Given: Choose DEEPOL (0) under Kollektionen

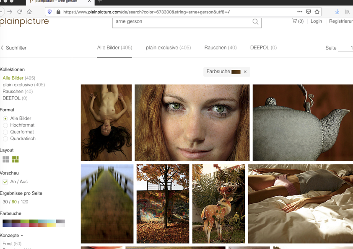Looking at the screenshot, I should tap(15, 98).
